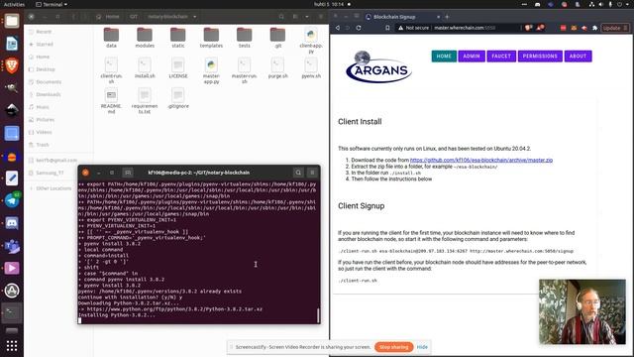Viewport: 634px width, 357px height.
Task: Click Activities in the top bar
Action: [x=14, y=4]
